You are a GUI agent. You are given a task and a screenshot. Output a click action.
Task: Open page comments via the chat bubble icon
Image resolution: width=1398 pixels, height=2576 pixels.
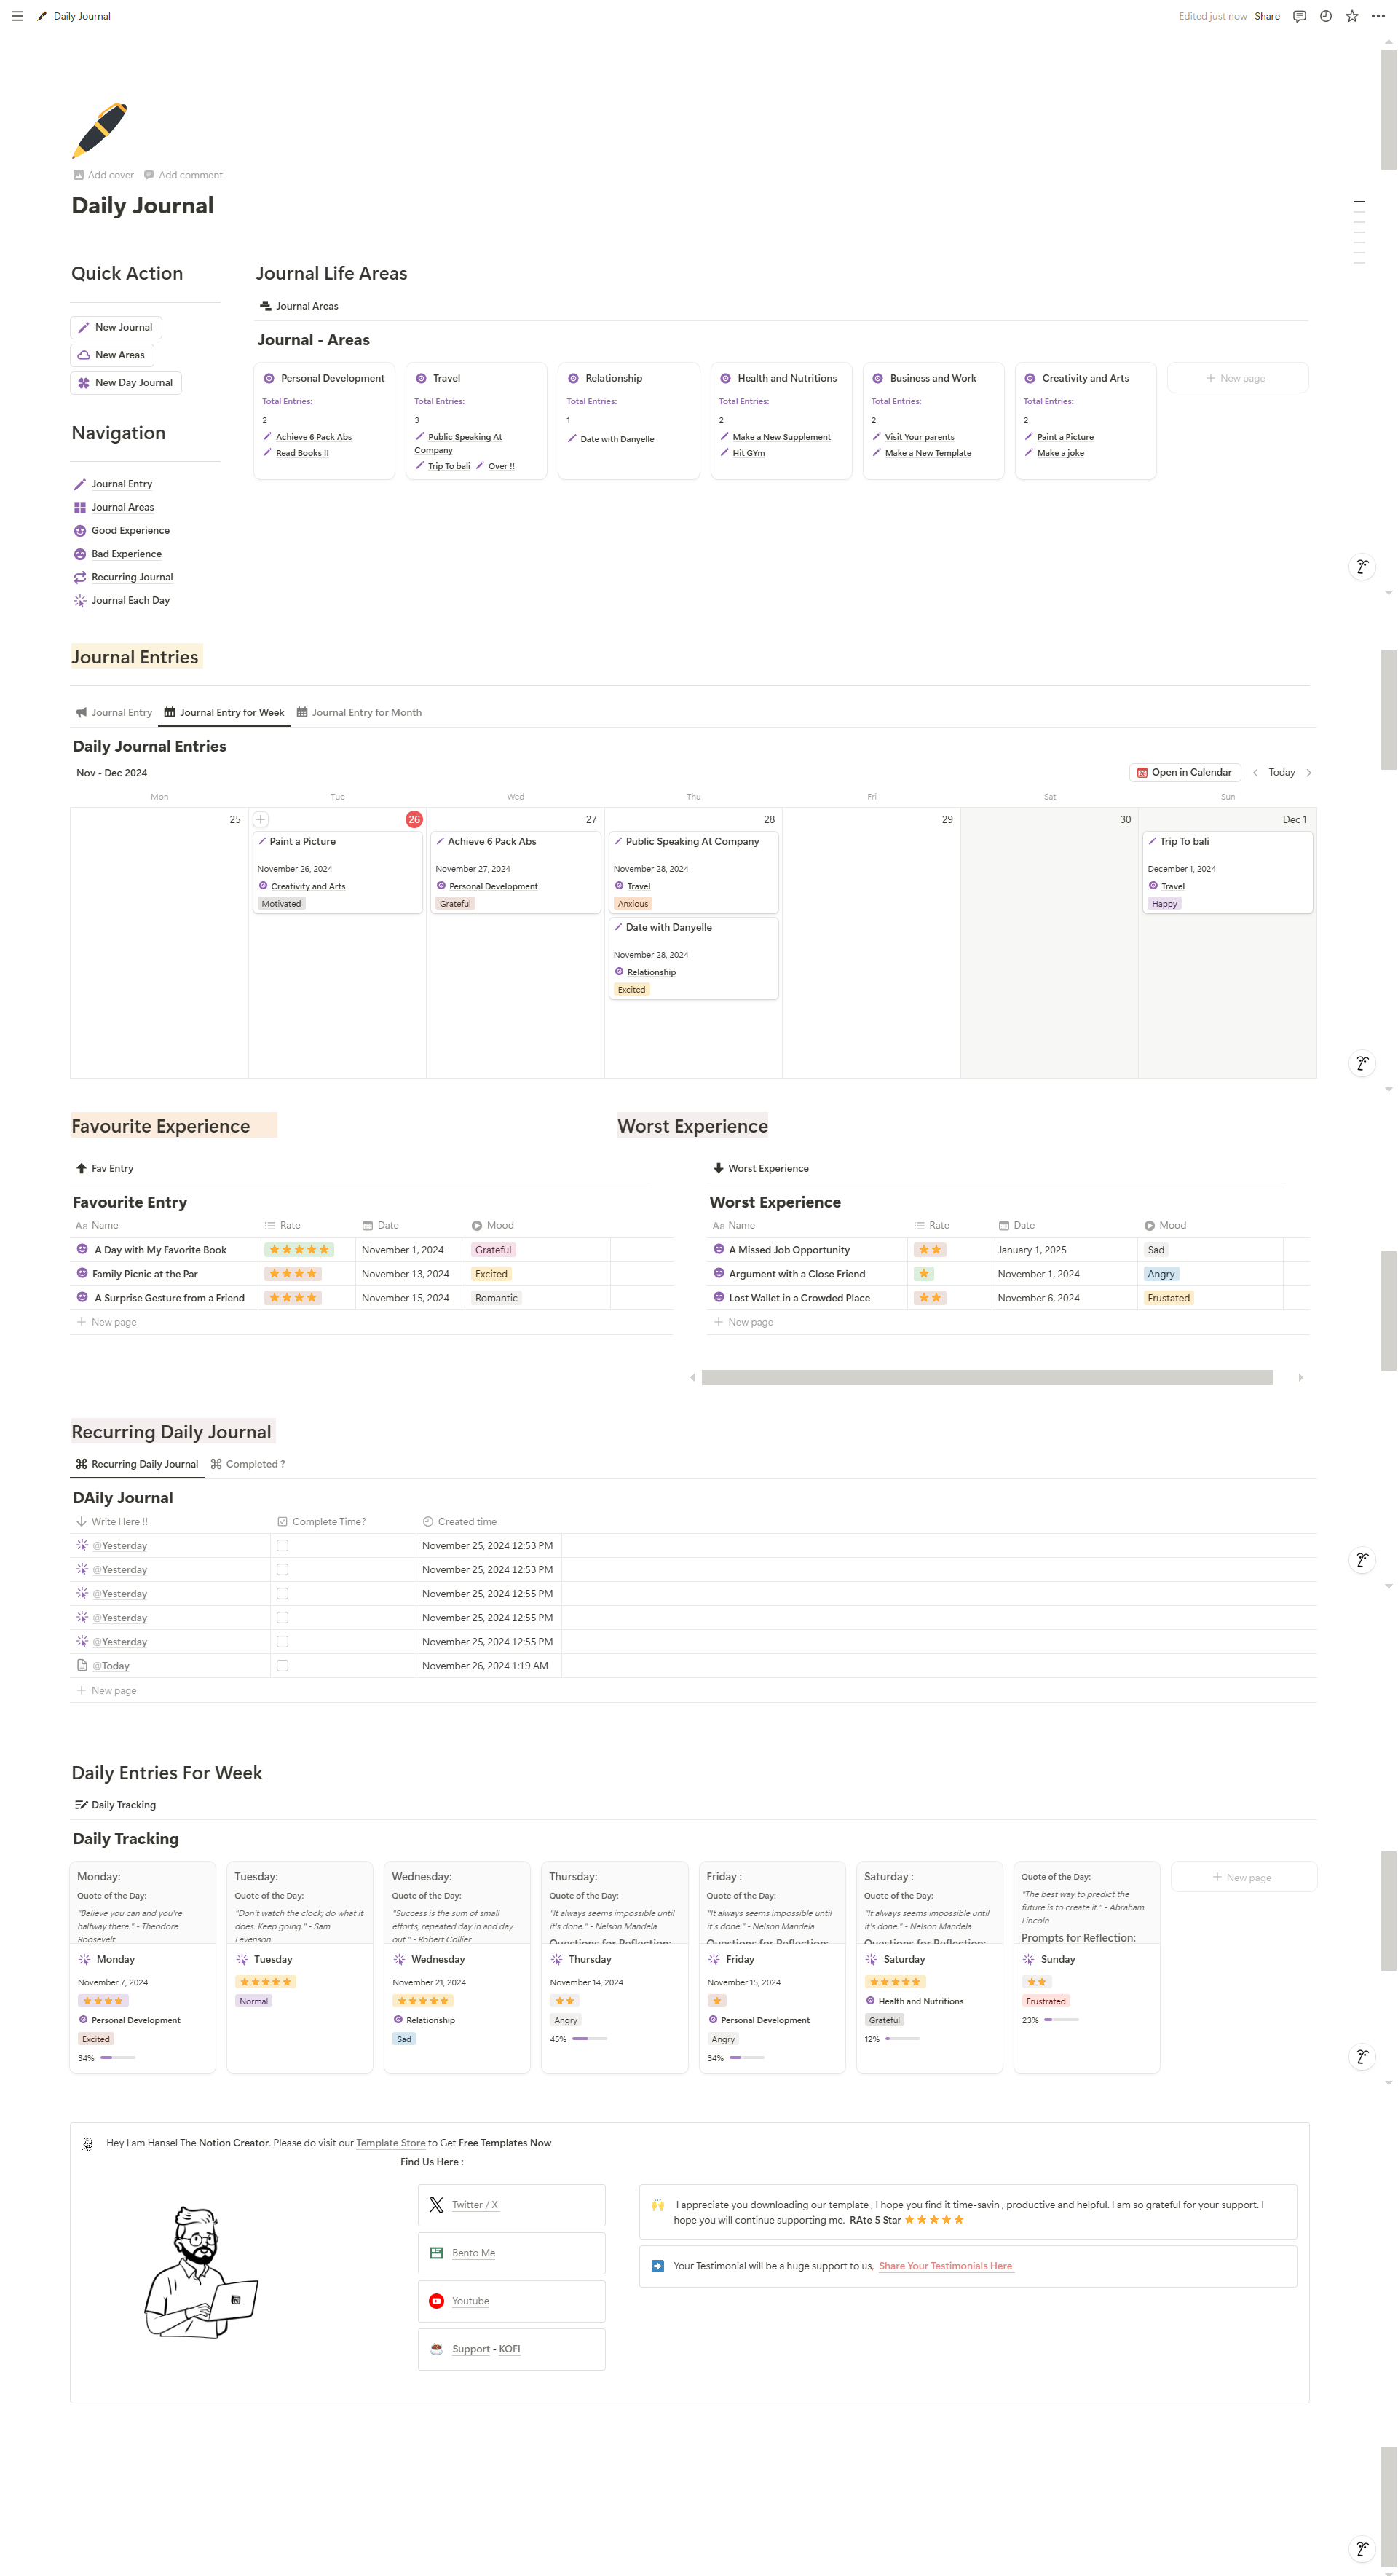1299,16
